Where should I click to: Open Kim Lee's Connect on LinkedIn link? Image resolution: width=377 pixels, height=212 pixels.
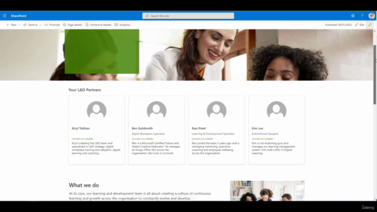(x=262, y=139)
